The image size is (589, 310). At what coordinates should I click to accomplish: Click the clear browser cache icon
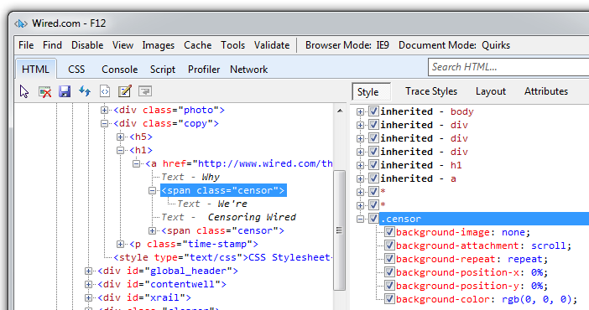coord(45,91)
